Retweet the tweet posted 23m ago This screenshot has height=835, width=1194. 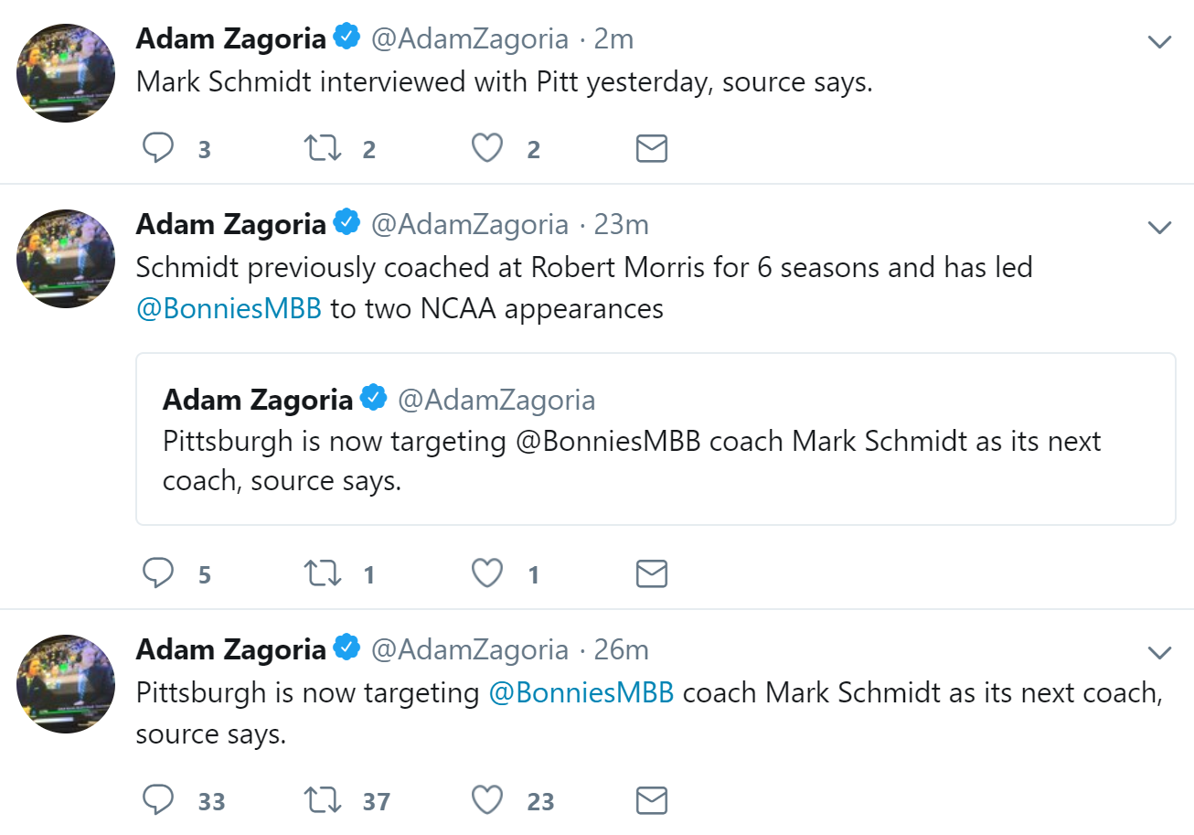coord(322,573)
